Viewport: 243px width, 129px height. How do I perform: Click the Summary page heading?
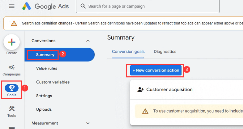click(121, 37)
